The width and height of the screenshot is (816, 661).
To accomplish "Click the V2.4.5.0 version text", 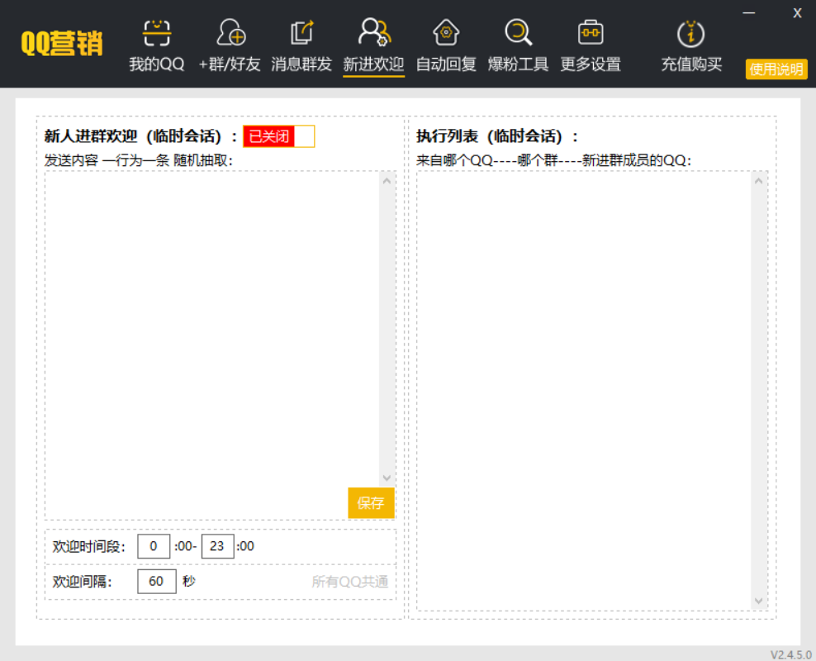I will [790, 654].
